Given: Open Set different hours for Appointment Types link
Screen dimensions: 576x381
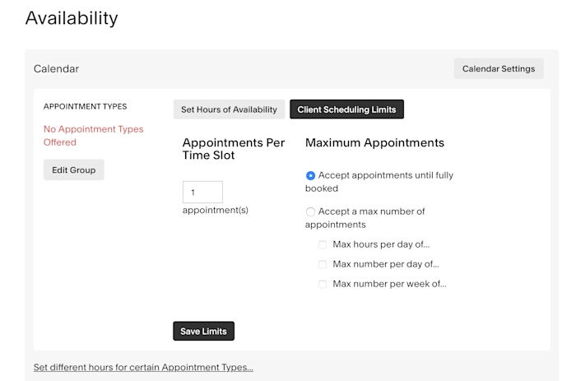Looking at the screenshot, I should tap(143, 367).
